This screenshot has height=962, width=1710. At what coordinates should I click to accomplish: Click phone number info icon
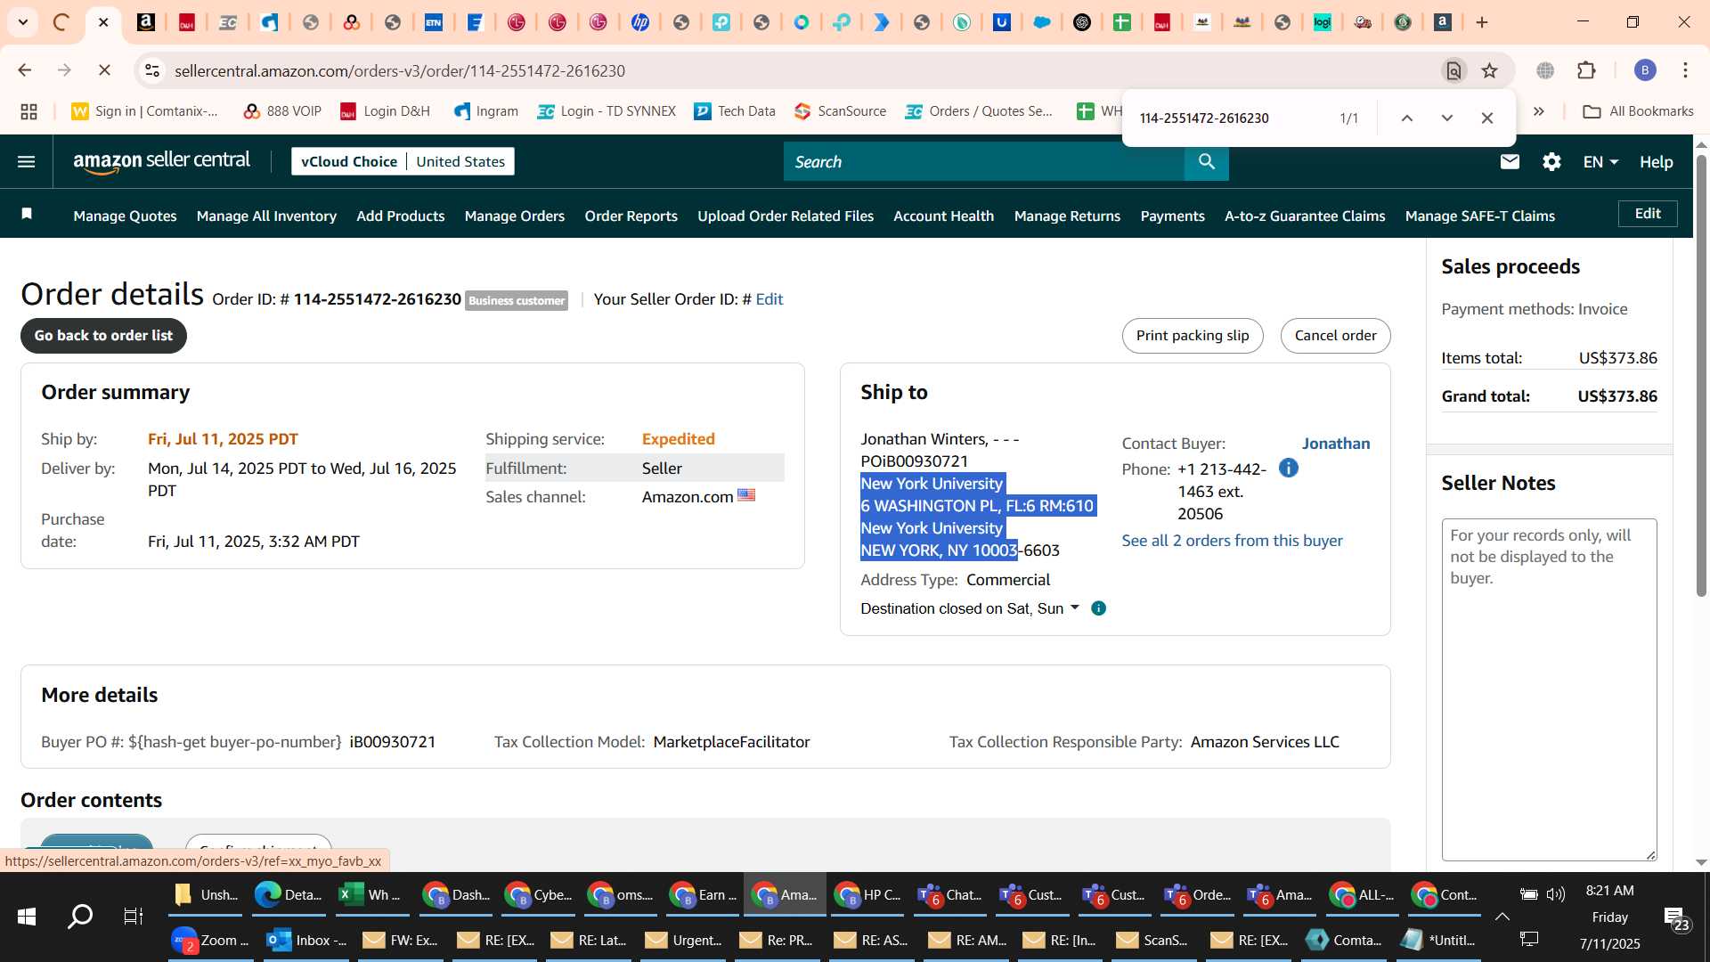1288,468
